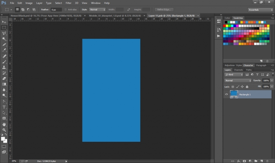Select the Polygonal Lasso tool
The height and width of the screenshot is (163, 275).
(4, 33)
